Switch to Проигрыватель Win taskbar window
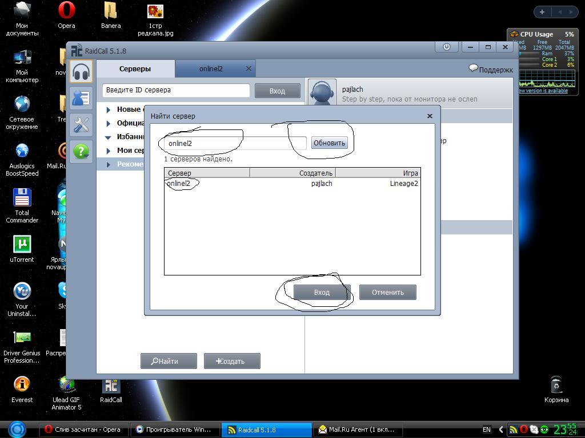The image size is (585, 438). (x=175, y=430)
